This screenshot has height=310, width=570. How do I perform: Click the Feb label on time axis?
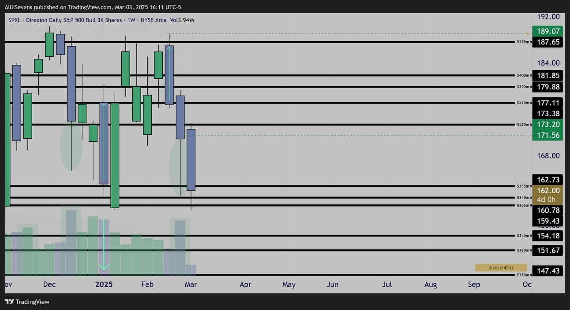147,284
